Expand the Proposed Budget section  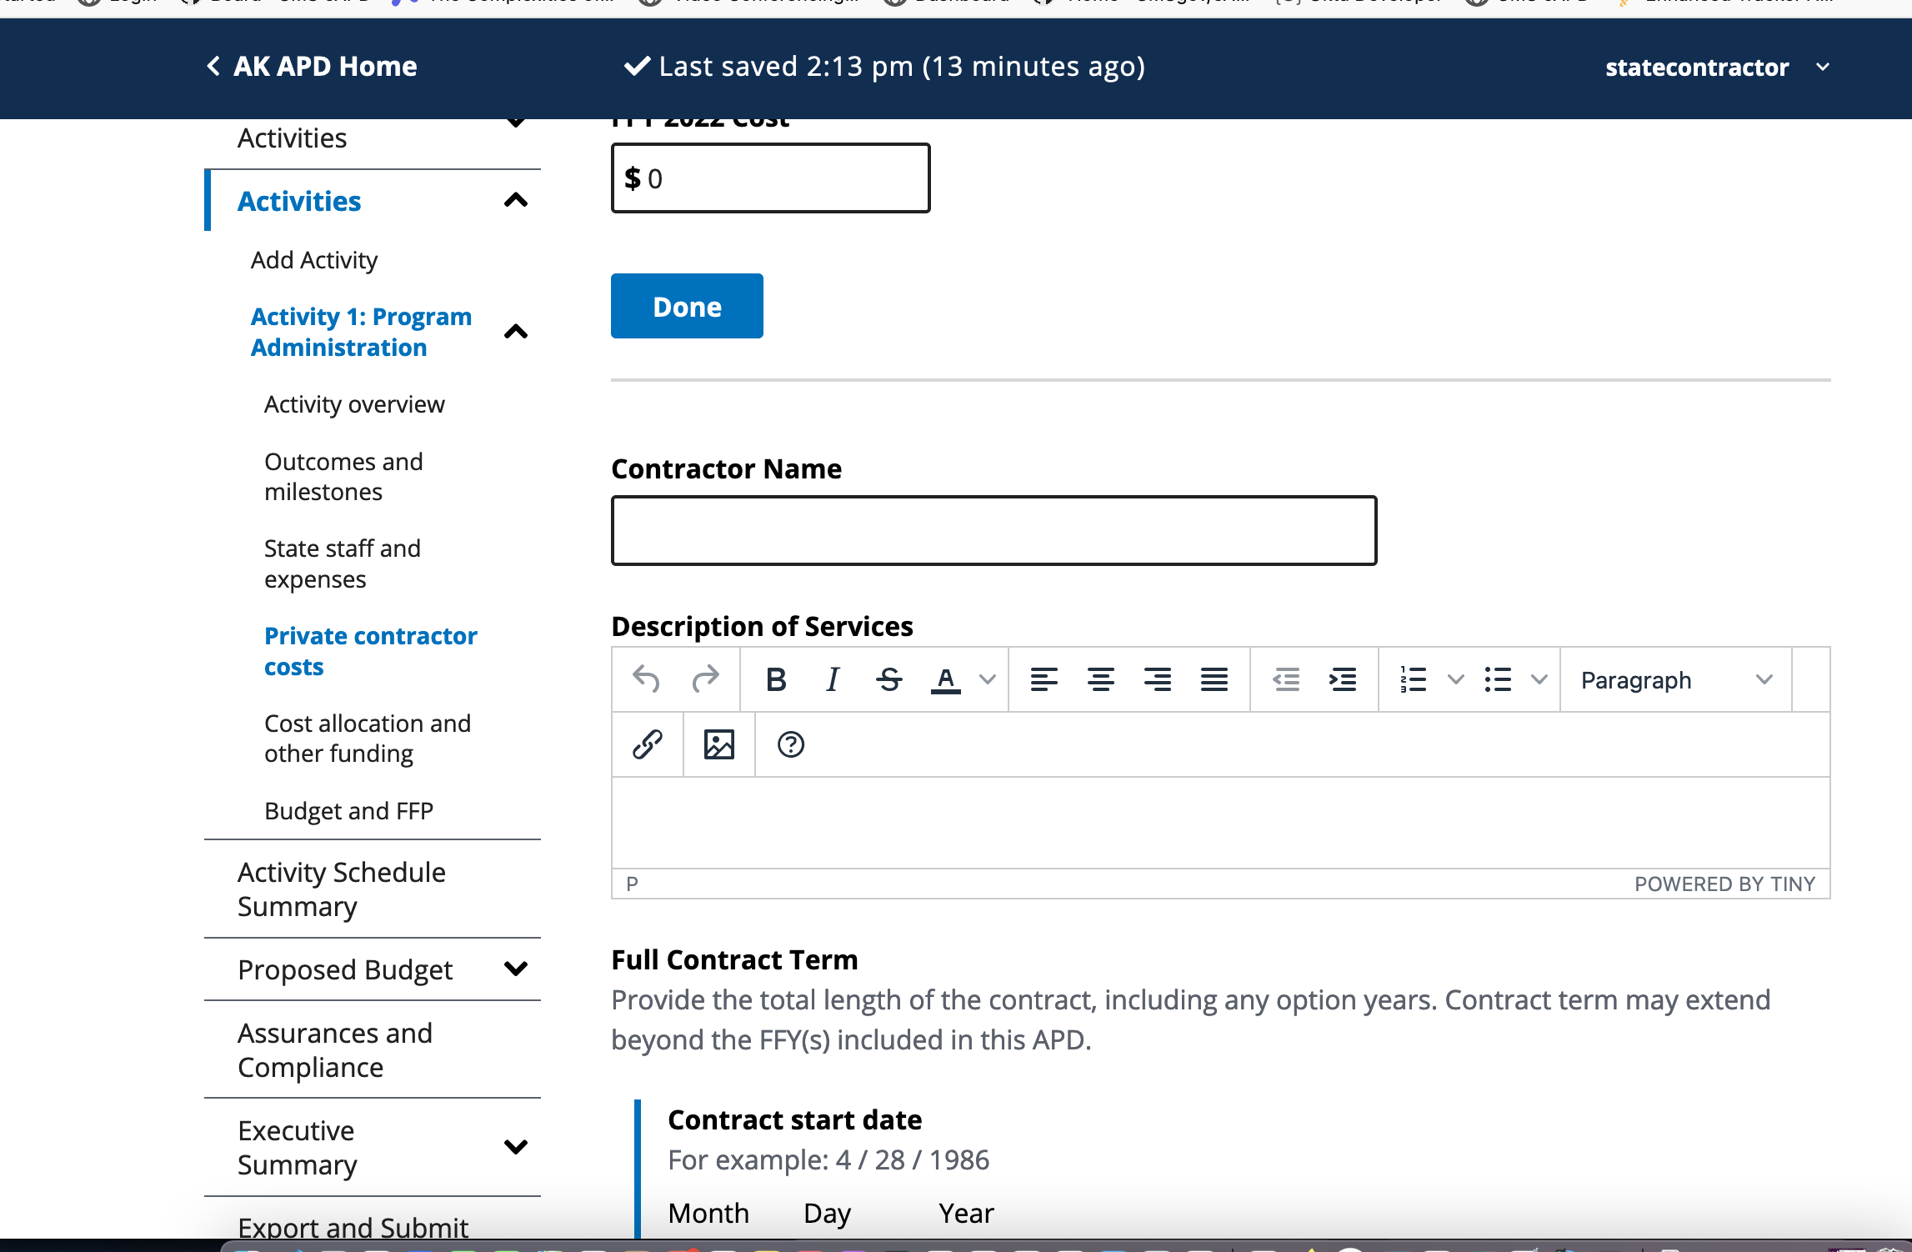coord(345,969)
